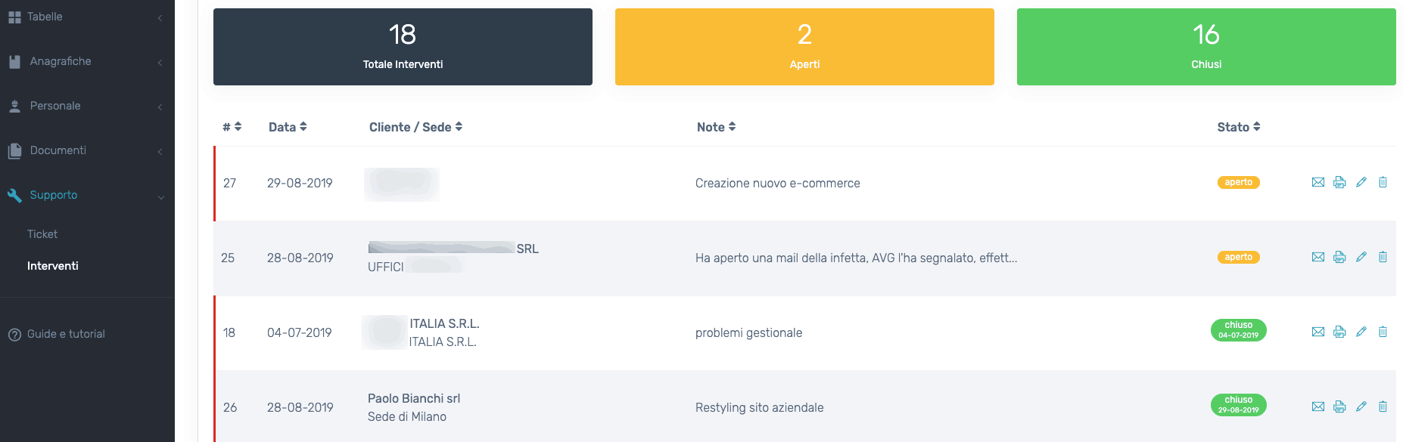Screen dimensions: 1403x442
Task: Open the Documenti sidebar menu
Action: tap(58, 150)
